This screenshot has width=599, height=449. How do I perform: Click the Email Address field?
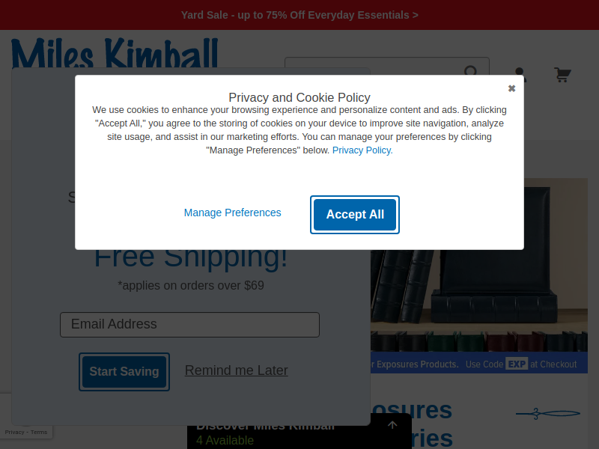[x=189, y=325]
